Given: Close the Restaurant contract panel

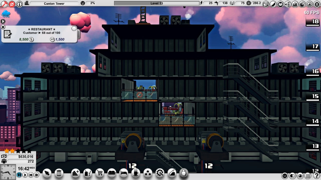Looking at the screenshot, I should click(3, 27).
